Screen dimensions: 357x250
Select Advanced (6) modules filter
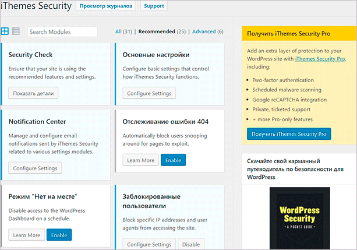208,31
